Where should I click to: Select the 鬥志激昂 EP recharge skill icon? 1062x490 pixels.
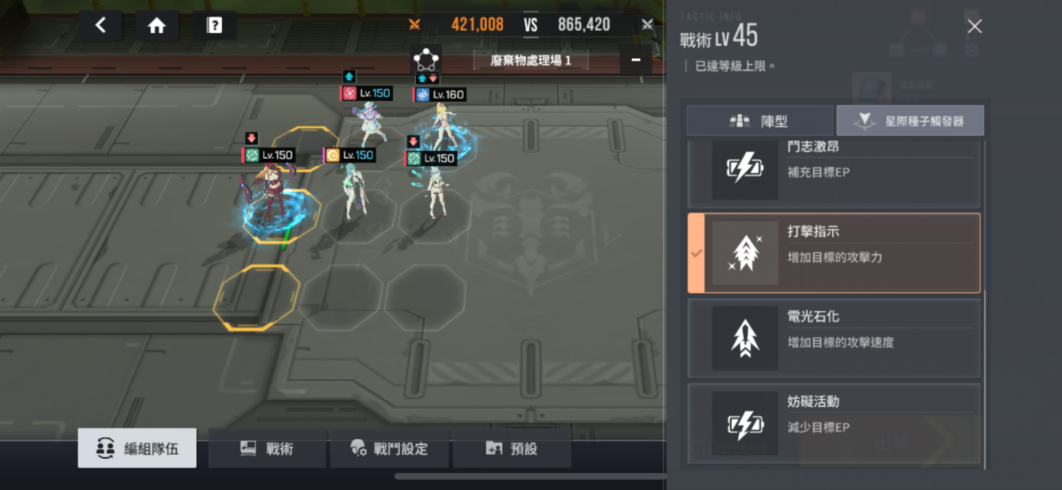click(745, 169)
